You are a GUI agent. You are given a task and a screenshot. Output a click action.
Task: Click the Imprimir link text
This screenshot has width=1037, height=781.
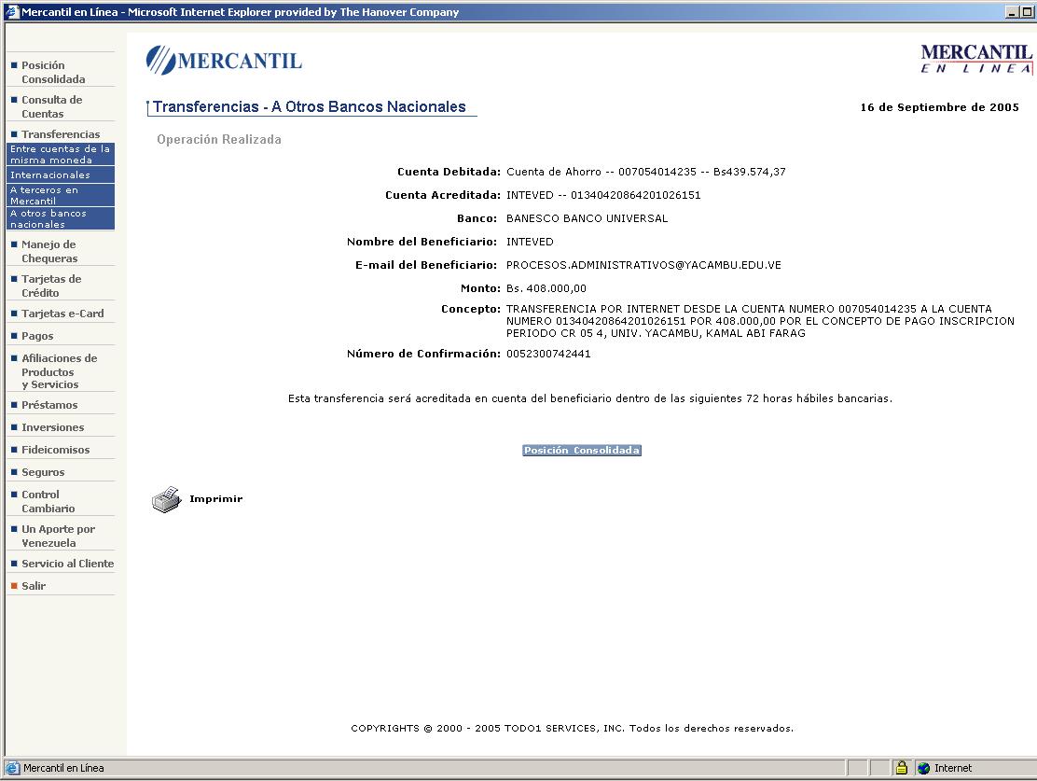tap(215, 499)
